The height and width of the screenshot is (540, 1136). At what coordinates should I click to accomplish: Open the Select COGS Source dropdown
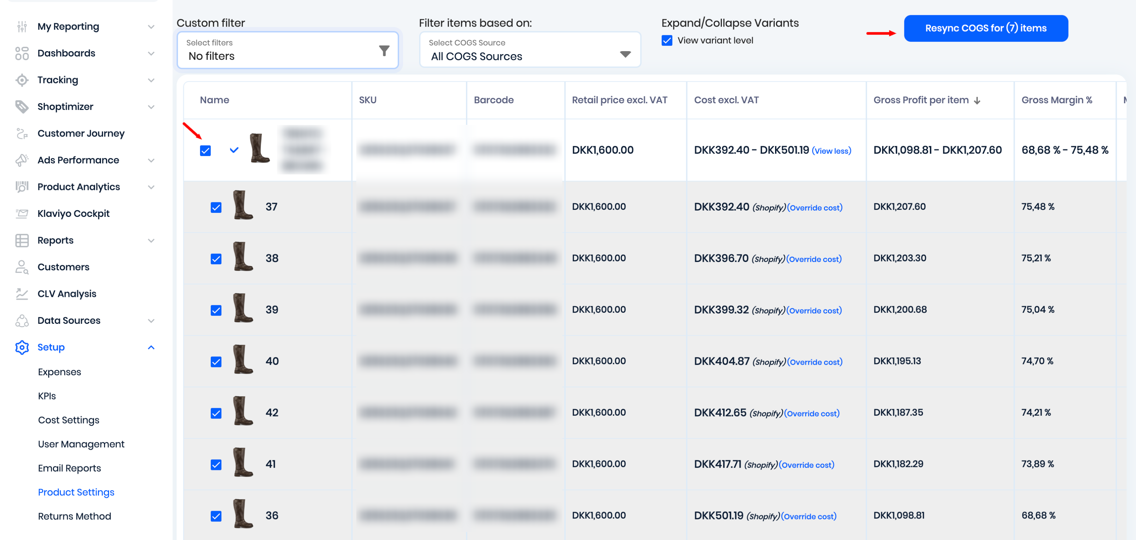(625, 54)
